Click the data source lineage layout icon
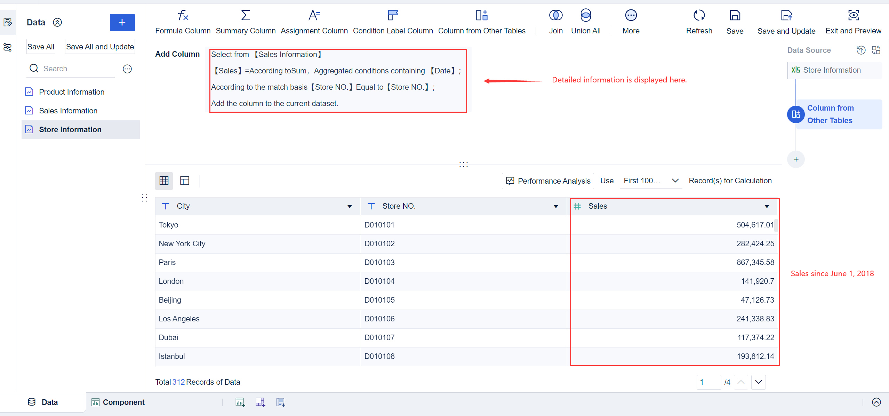Image resolution: width=889 pixels, height=416 pixels. pyautogui.click(x=876, y=50)
